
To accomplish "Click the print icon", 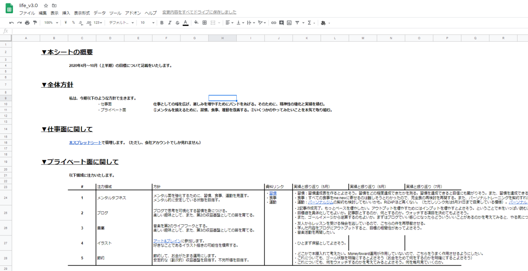I will (27, 22).
